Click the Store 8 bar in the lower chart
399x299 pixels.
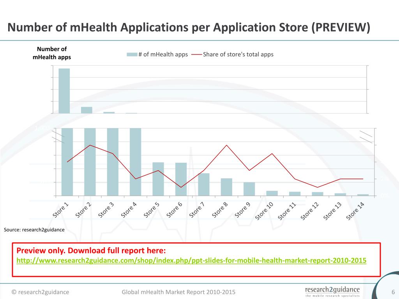point(226,187)
